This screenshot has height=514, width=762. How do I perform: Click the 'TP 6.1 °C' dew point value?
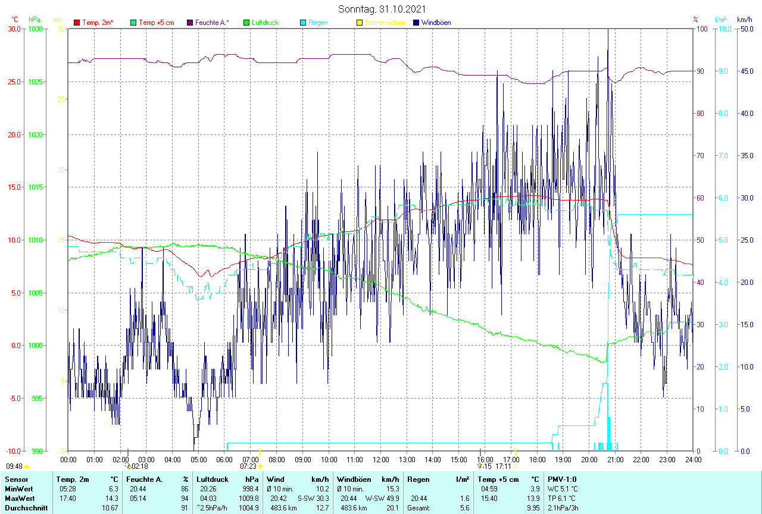(x=562, y=498)
